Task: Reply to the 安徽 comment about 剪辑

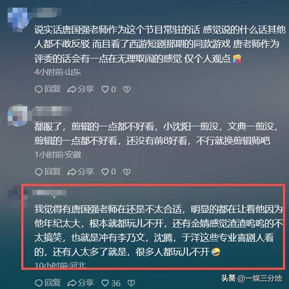Action: (x=48, y=172)
